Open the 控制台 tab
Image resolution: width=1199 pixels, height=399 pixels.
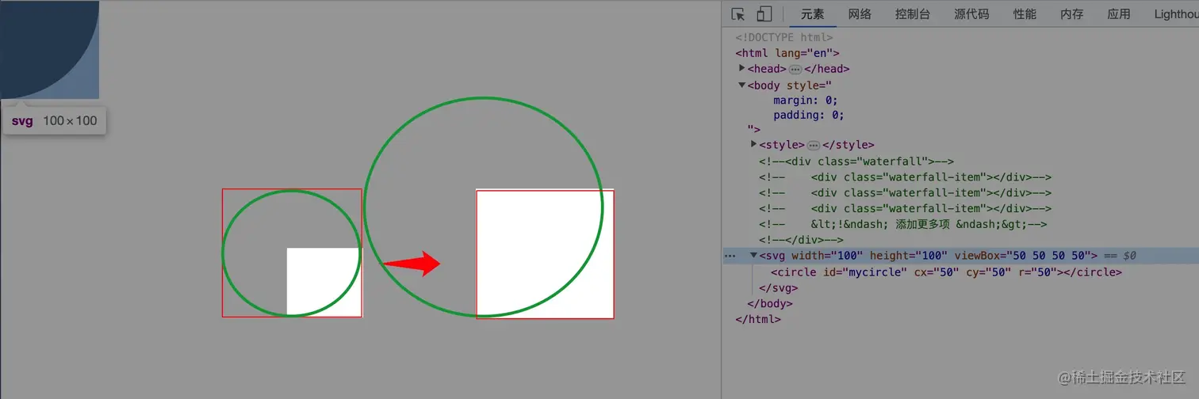(x=913, y=14)
